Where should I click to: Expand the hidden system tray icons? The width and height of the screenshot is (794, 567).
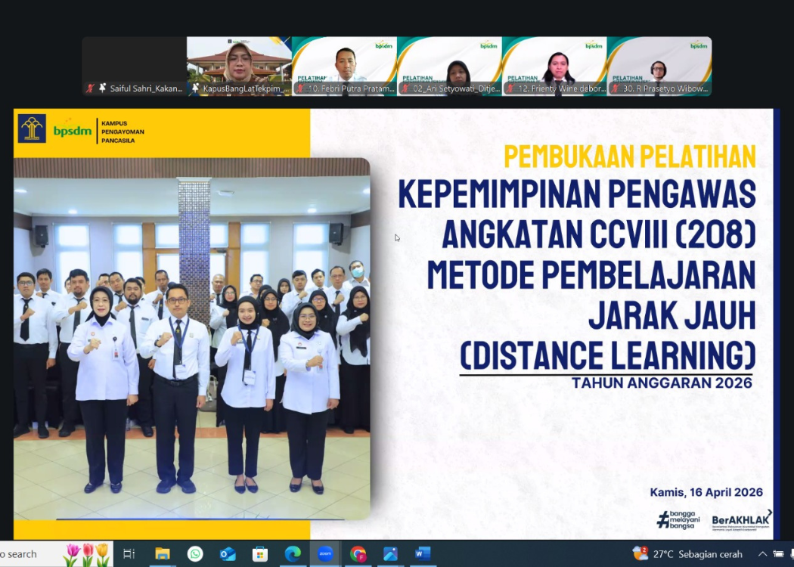(762, 554)
